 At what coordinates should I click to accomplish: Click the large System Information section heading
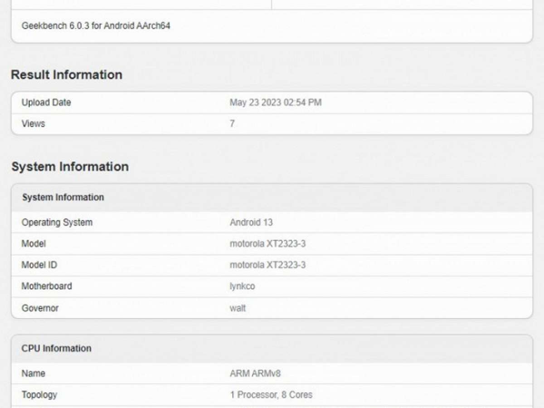70,167
